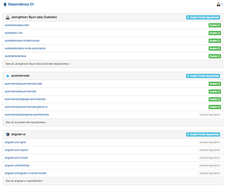The width and height of the screenshot is (228, 187).
Task: Open outsideris/deps-test repository
Action: pyautogui.click(x=17, y=25)
